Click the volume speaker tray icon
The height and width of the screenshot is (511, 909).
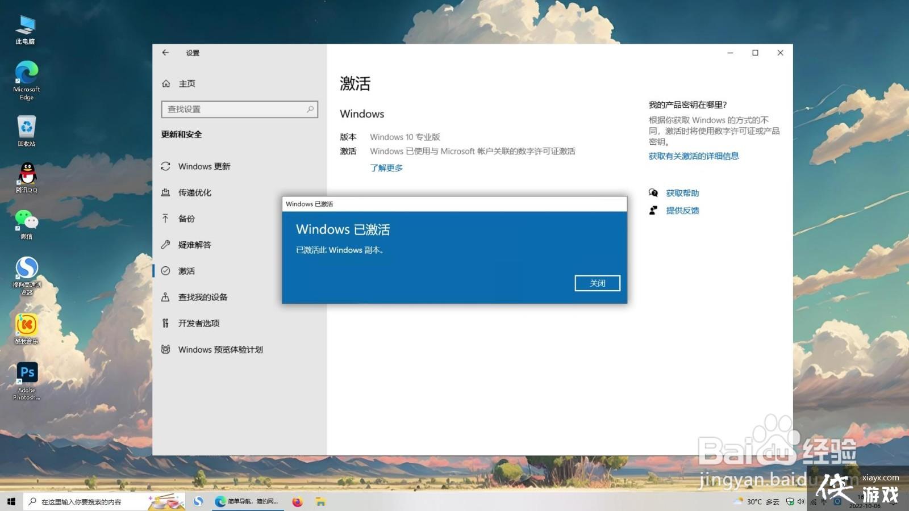click(x=800, y=501)
